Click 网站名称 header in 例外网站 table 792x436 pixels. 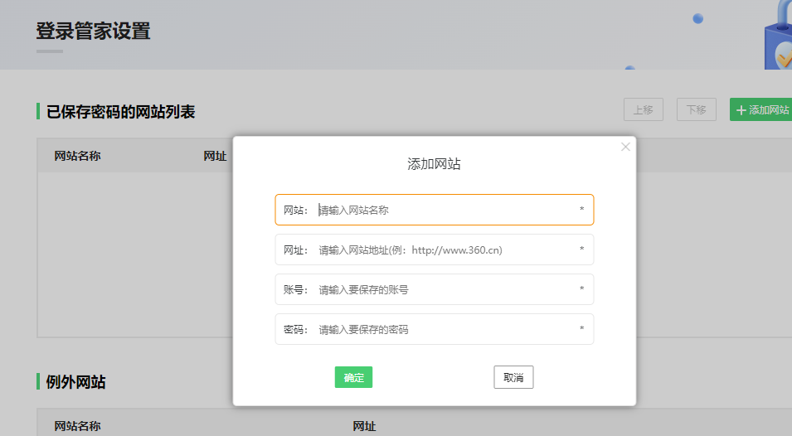coord(77,426)
